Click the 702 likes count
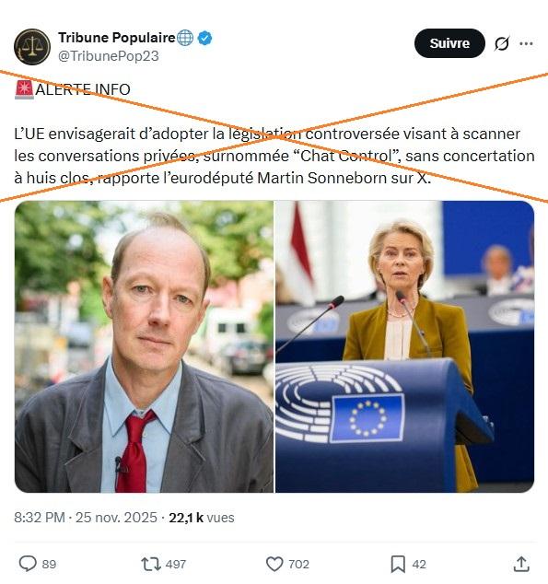Viewport: 548px width, 584px height. [299, 565]
